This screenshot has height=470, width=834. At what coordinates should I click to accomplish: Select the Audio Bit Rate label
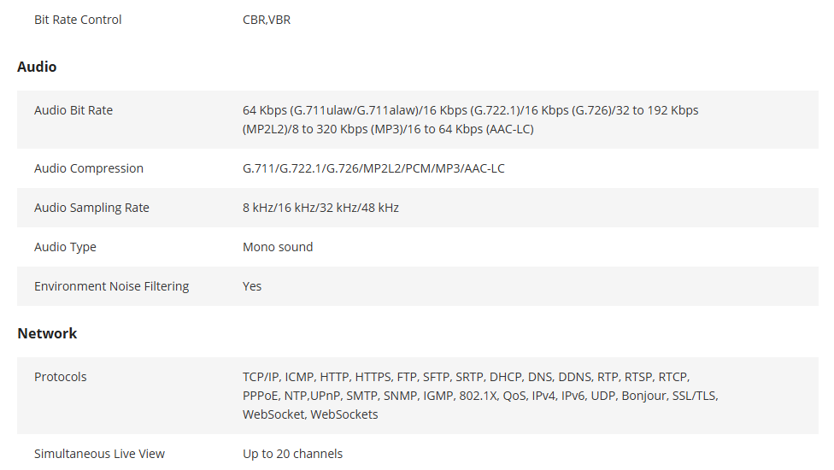pos(73,110)
